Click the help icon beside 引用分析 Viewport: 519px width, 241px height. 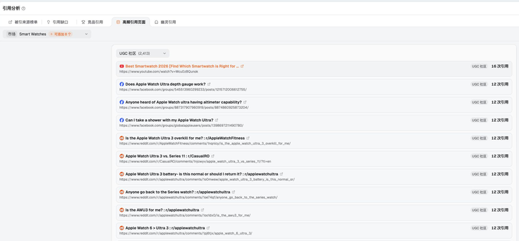pyautogui.click(x=23, y=8)
